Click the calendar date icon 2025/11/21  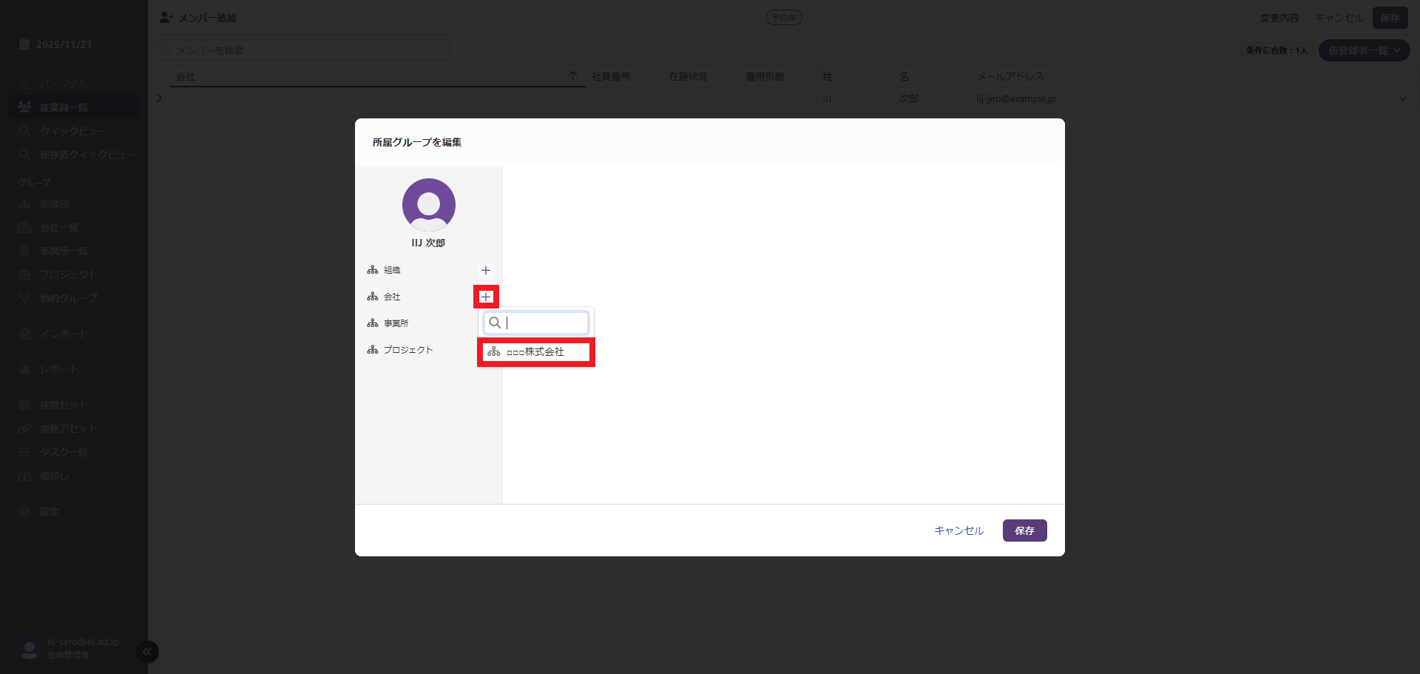click(24, 44)
